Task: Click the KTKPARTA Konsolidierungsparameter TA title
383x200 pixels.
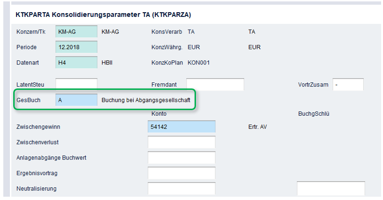Action: [103, 15]
